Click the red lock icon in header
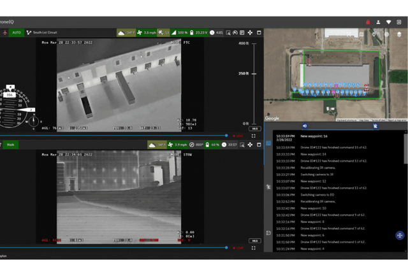The height and width of the screenshot is (272, 408). [367, 22]
